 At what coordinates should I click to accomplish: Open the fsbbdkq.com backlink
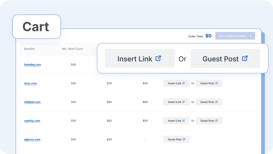tap(33, 65)
